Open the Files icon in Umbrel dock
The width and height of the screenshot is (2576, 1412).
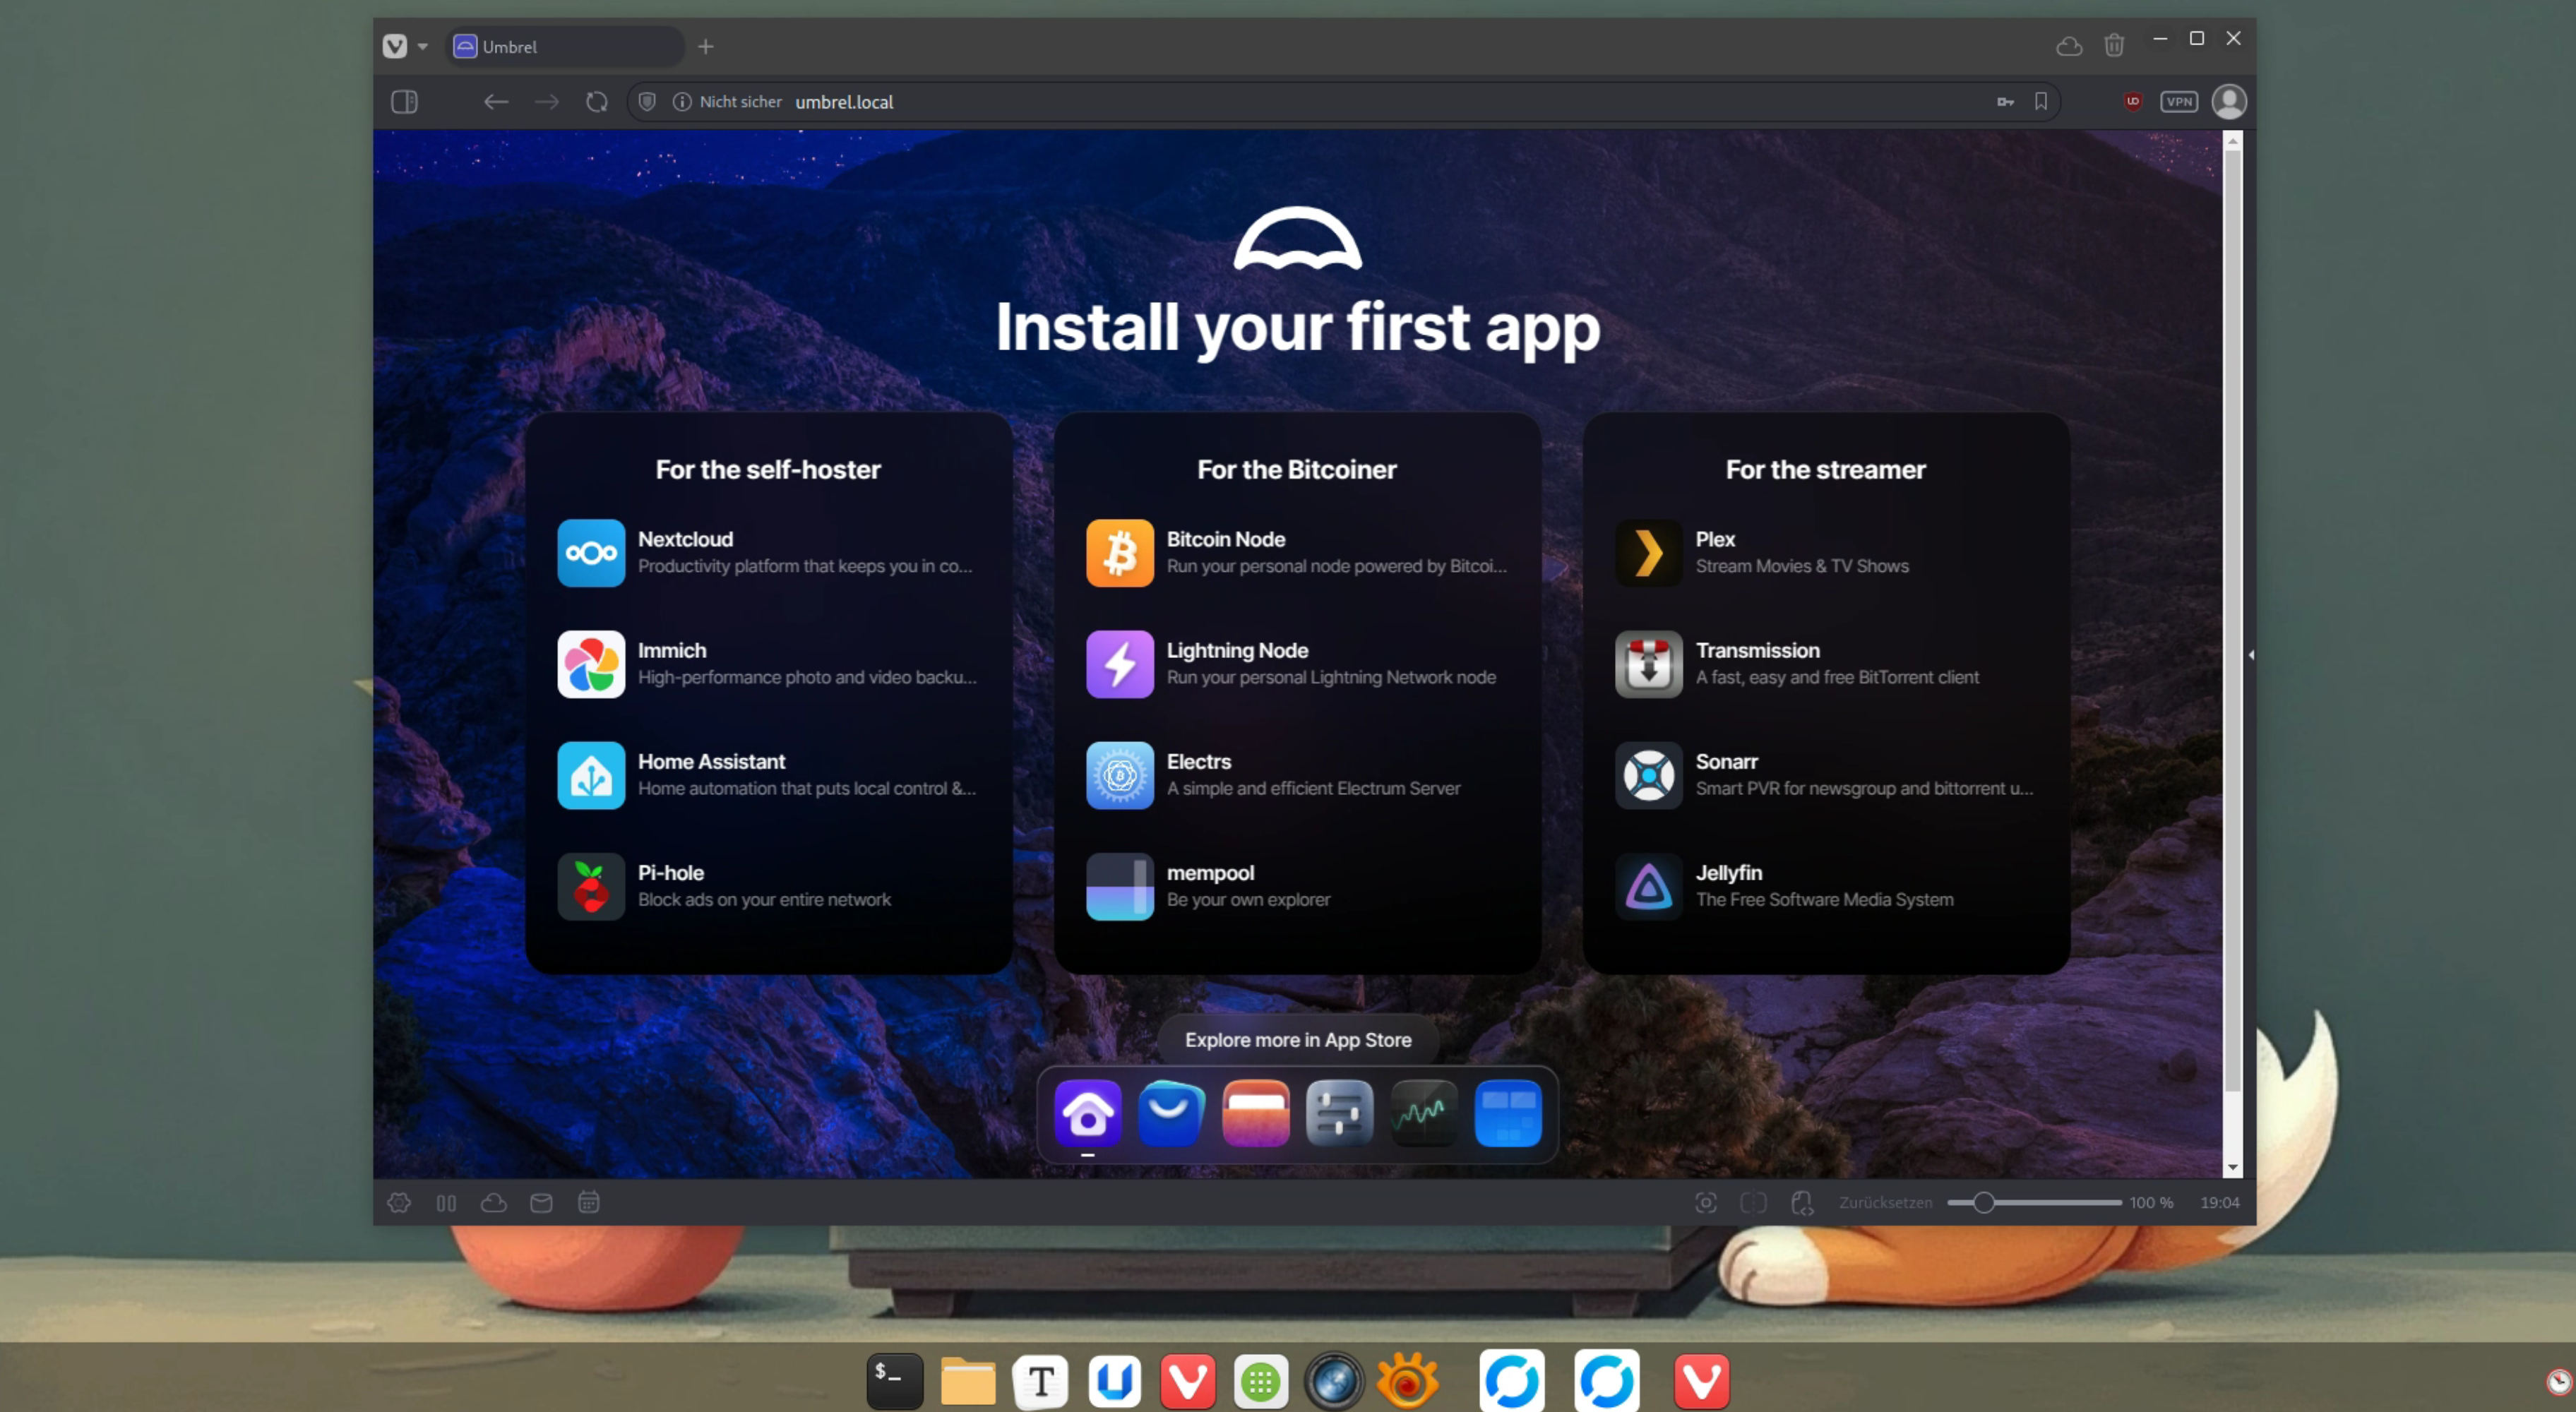pyautogui.click(x=1256, y=1113)
